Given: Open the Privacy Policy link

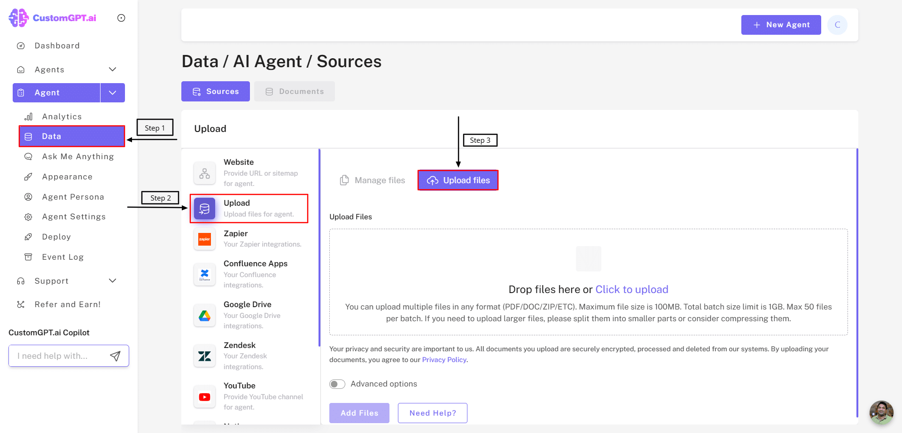Looking at the screenshot, I should (x=444, y=360).
